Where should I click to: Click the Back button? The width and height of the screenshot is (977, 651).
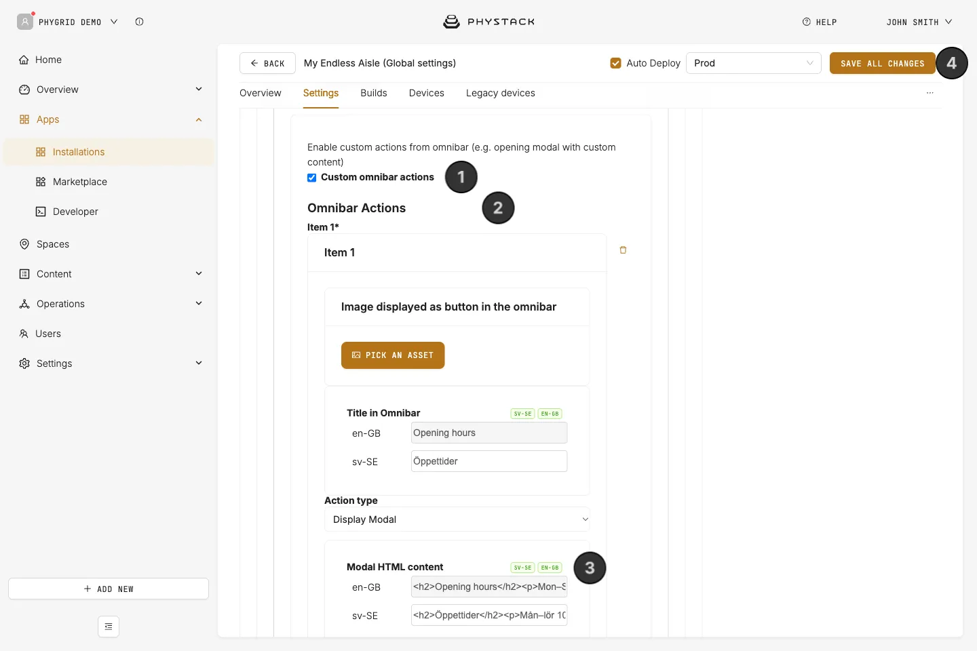tap(267, 63)
